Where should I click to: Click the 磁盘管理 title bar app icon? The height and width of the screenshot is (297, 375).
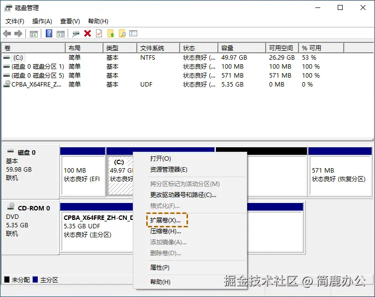coord(8,8)
